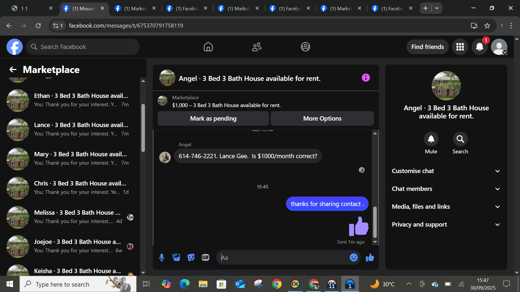Choose a sticker from the sticker icon

pos(191,258)
